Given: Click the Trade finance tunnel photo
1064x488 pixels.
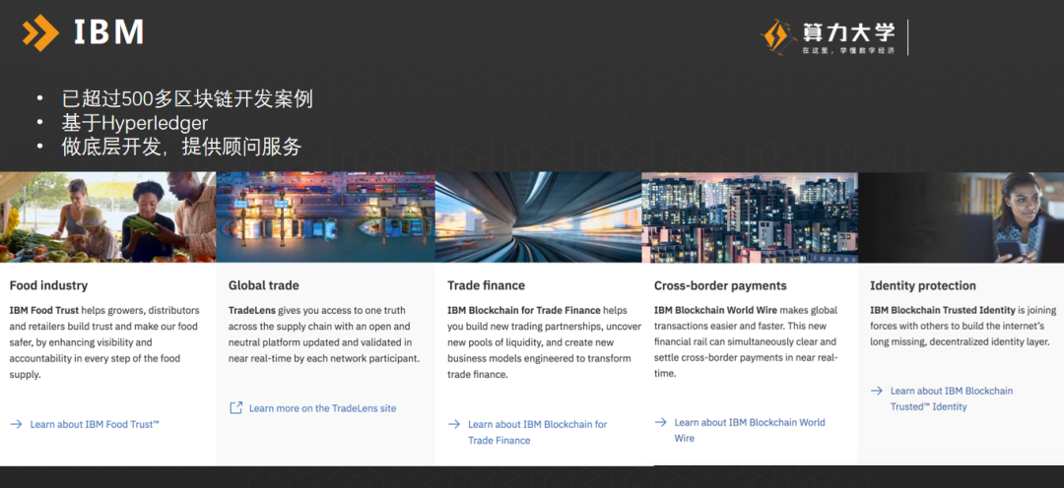Looking at the screenshot, I should [x=539, y=216].
